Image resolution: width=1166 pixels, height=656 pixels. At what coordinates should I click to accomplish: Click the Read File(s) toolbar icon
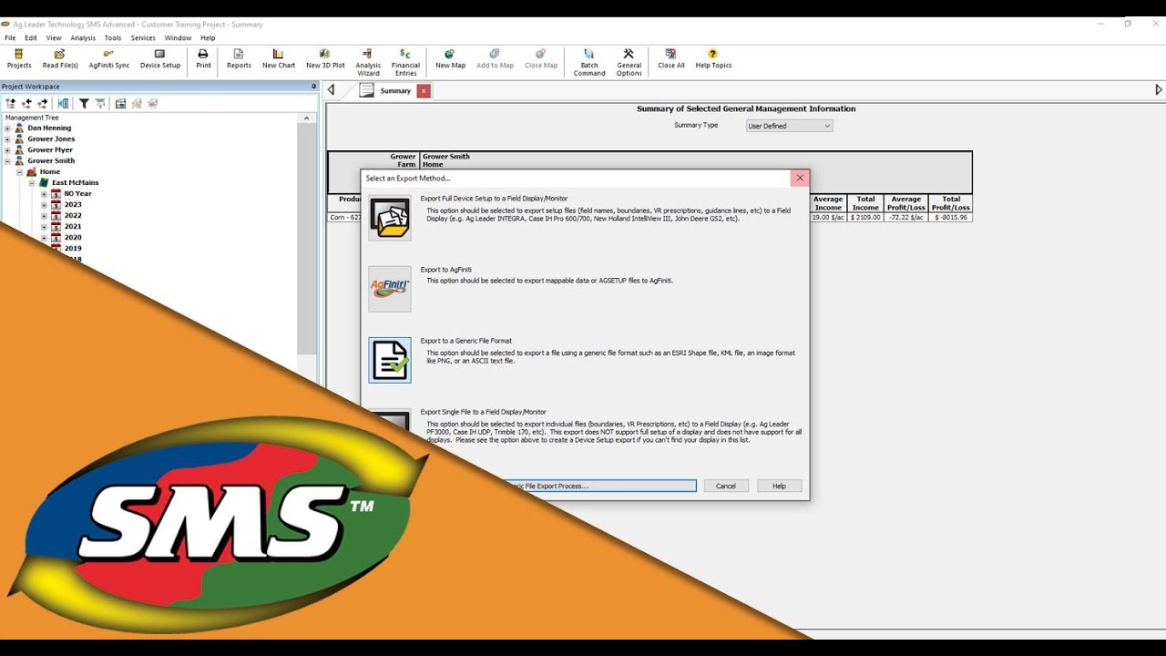coord(60,59)
